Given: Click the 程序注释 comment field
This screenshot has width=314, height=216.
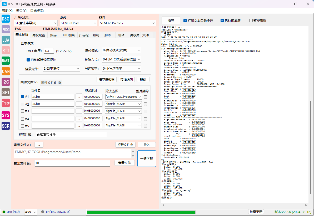Looking at the screenshot, I should point(72,135).
